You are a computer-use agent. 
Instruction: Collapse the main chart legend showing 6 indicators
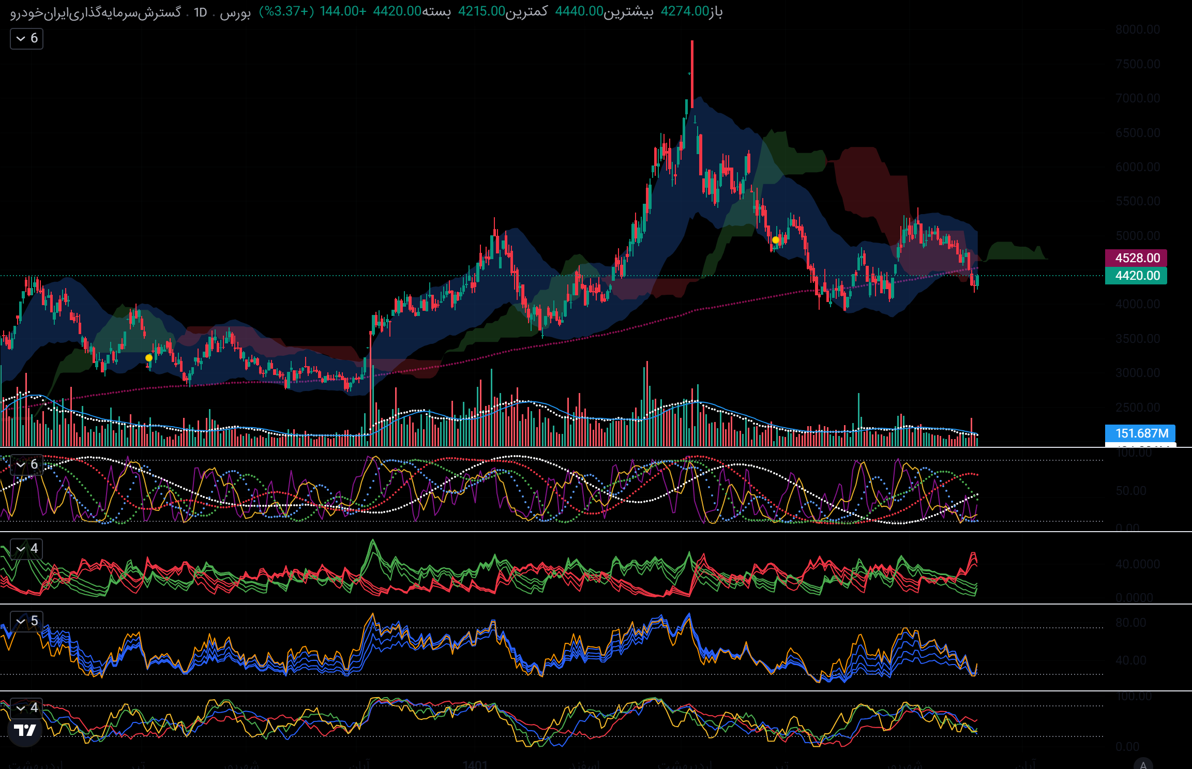pos(26,39)
